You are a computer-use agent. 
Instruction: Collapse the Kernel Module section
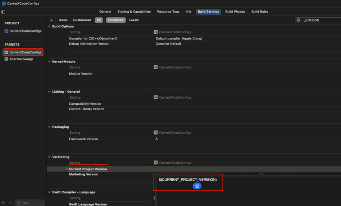coord(49,62)
